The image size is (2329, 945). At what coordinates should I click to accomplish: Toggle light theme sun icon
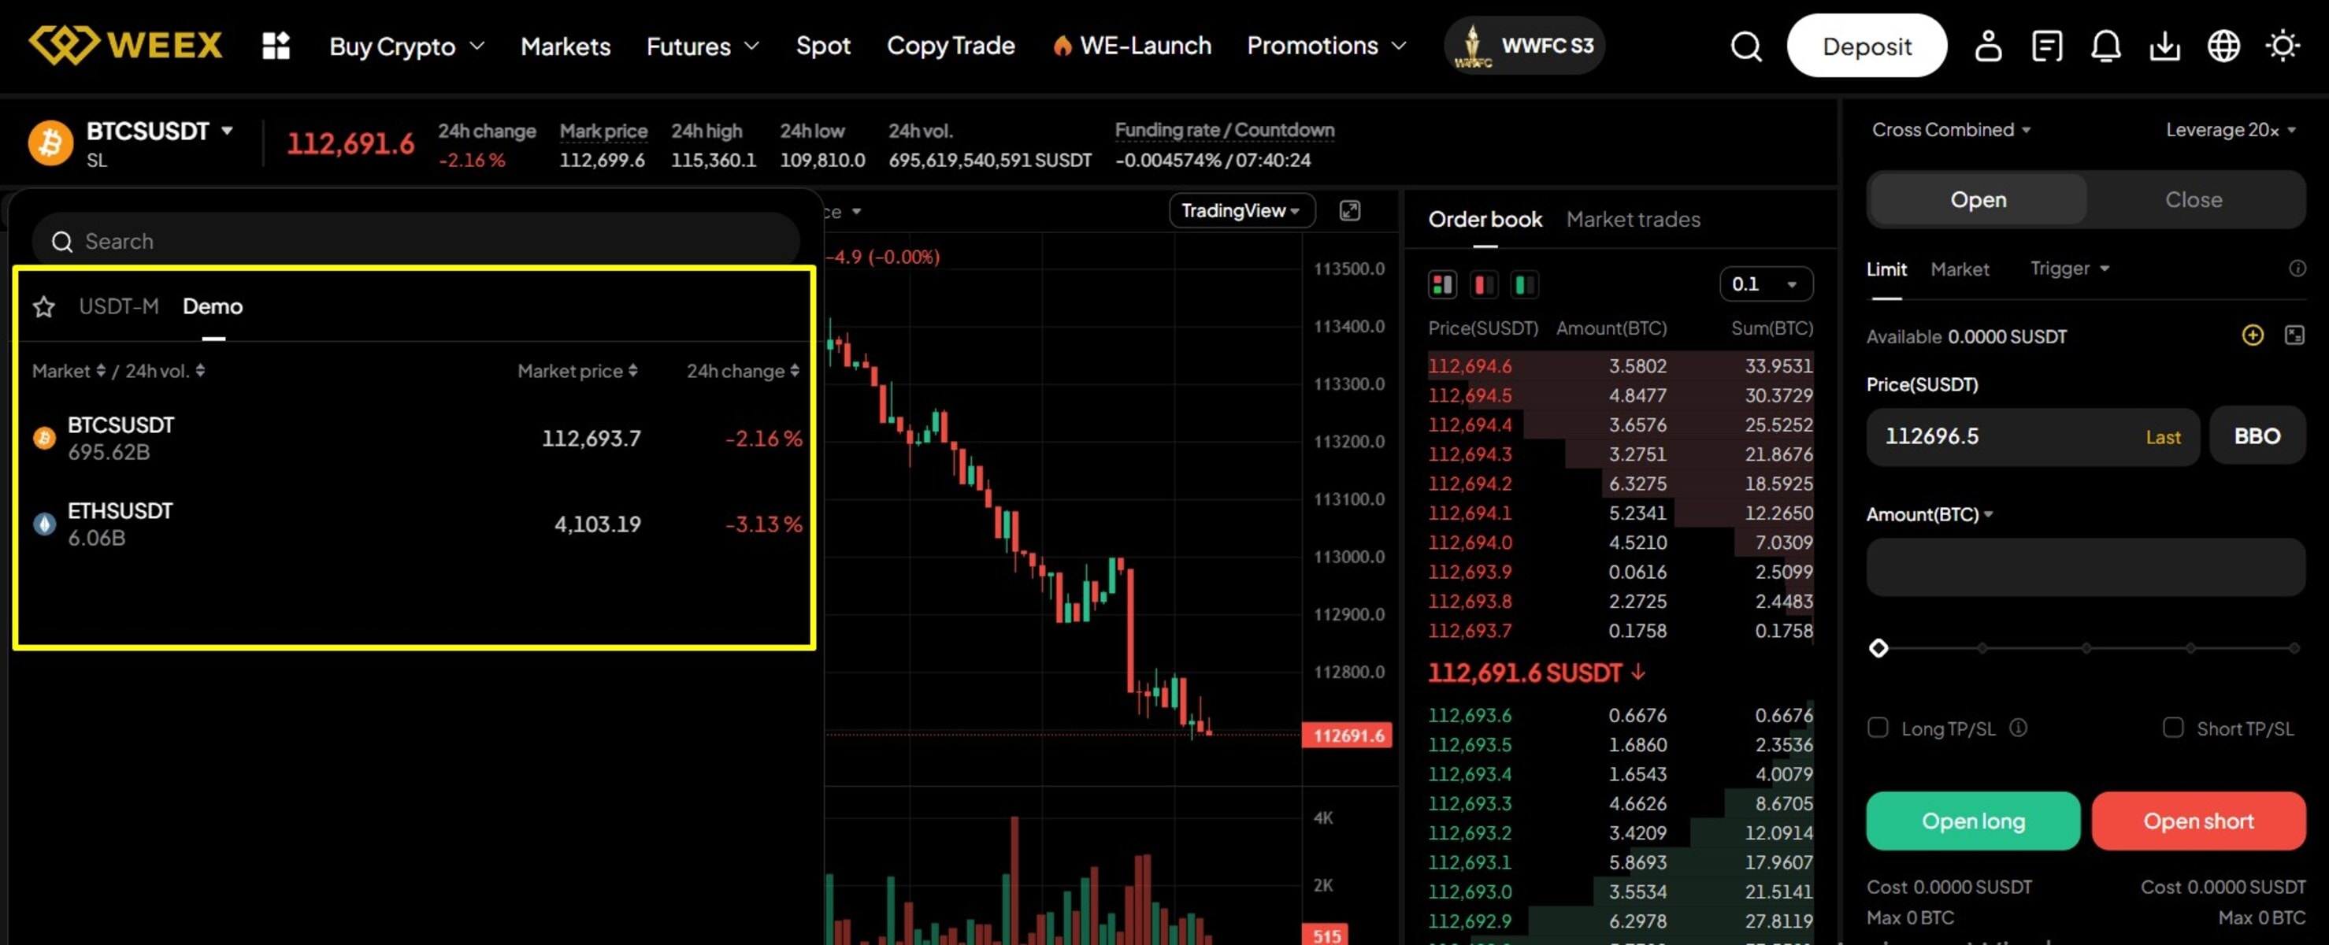click(2282, 46)
